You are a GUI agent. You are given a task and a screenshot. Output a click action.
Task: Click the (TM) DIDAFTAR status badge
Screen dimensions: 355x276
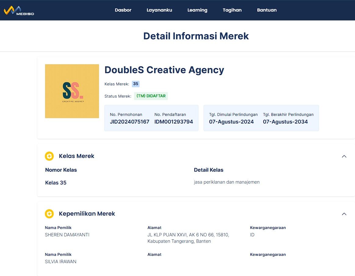click(151, 96)
